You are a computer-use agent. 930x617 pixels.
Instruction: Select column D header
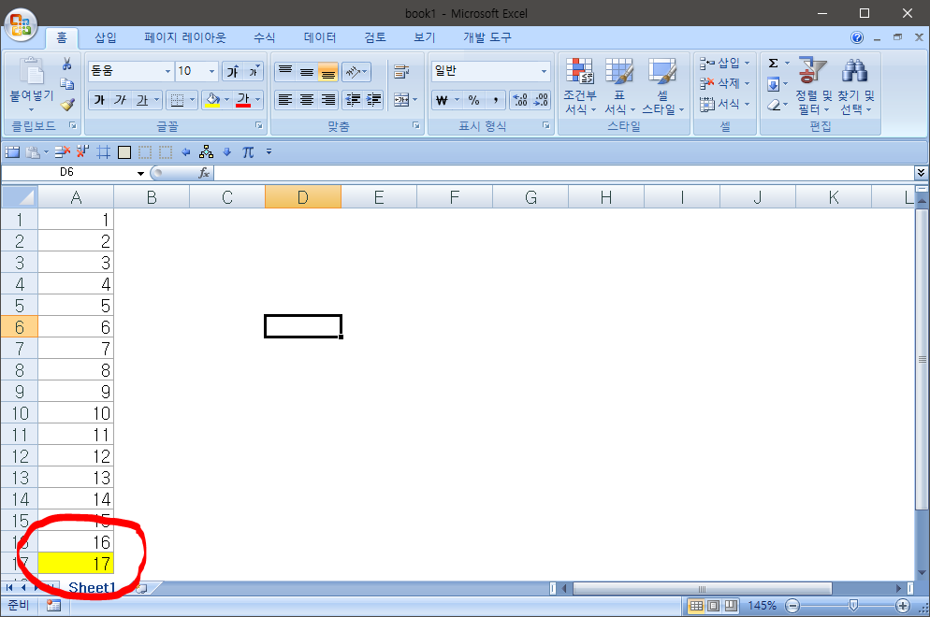303,196
